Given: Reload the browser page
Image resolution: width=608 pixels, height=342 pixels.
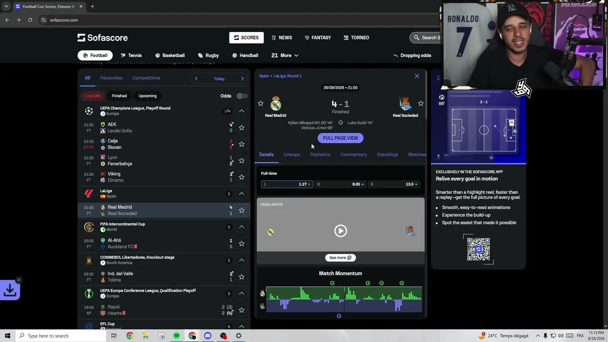Looking at the screenshot, I should [30, 20].
